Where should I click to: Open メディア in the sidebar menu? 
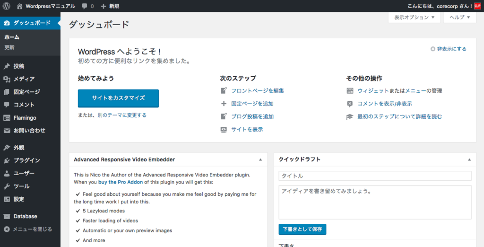click(24, 79)
